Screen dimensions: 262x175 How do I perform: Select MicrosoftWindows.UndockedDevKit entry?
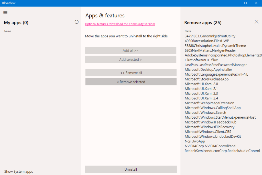point(213,136)
